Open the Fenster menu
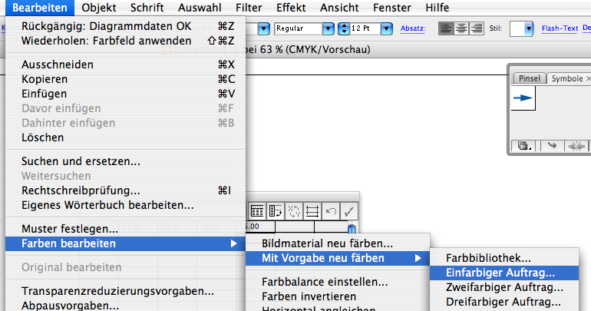The width and height of the screenshot is (591, 311). click(392, 8)
